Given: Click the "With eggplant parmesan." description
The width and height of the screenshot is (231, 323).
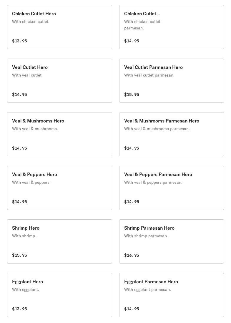Looking at the screenshot, I should [x=147, y=290].
